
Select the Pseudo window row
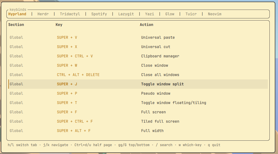tap(138, 93)
